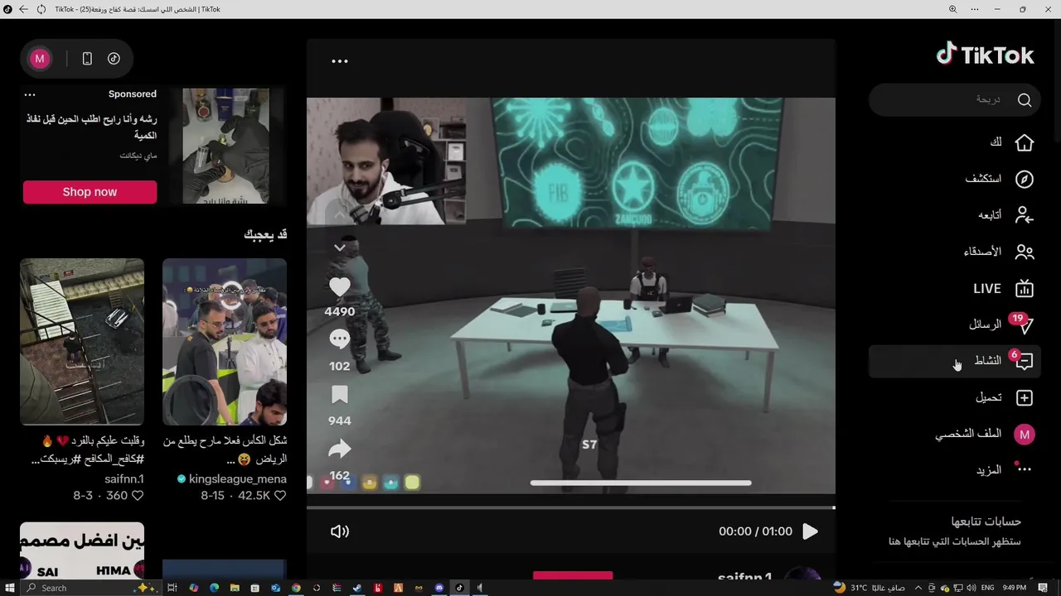The width and height of the screenshot is (1061, 596).
Task: Open the Following page (أتابعه)
Action: click(x=954, y=215)
